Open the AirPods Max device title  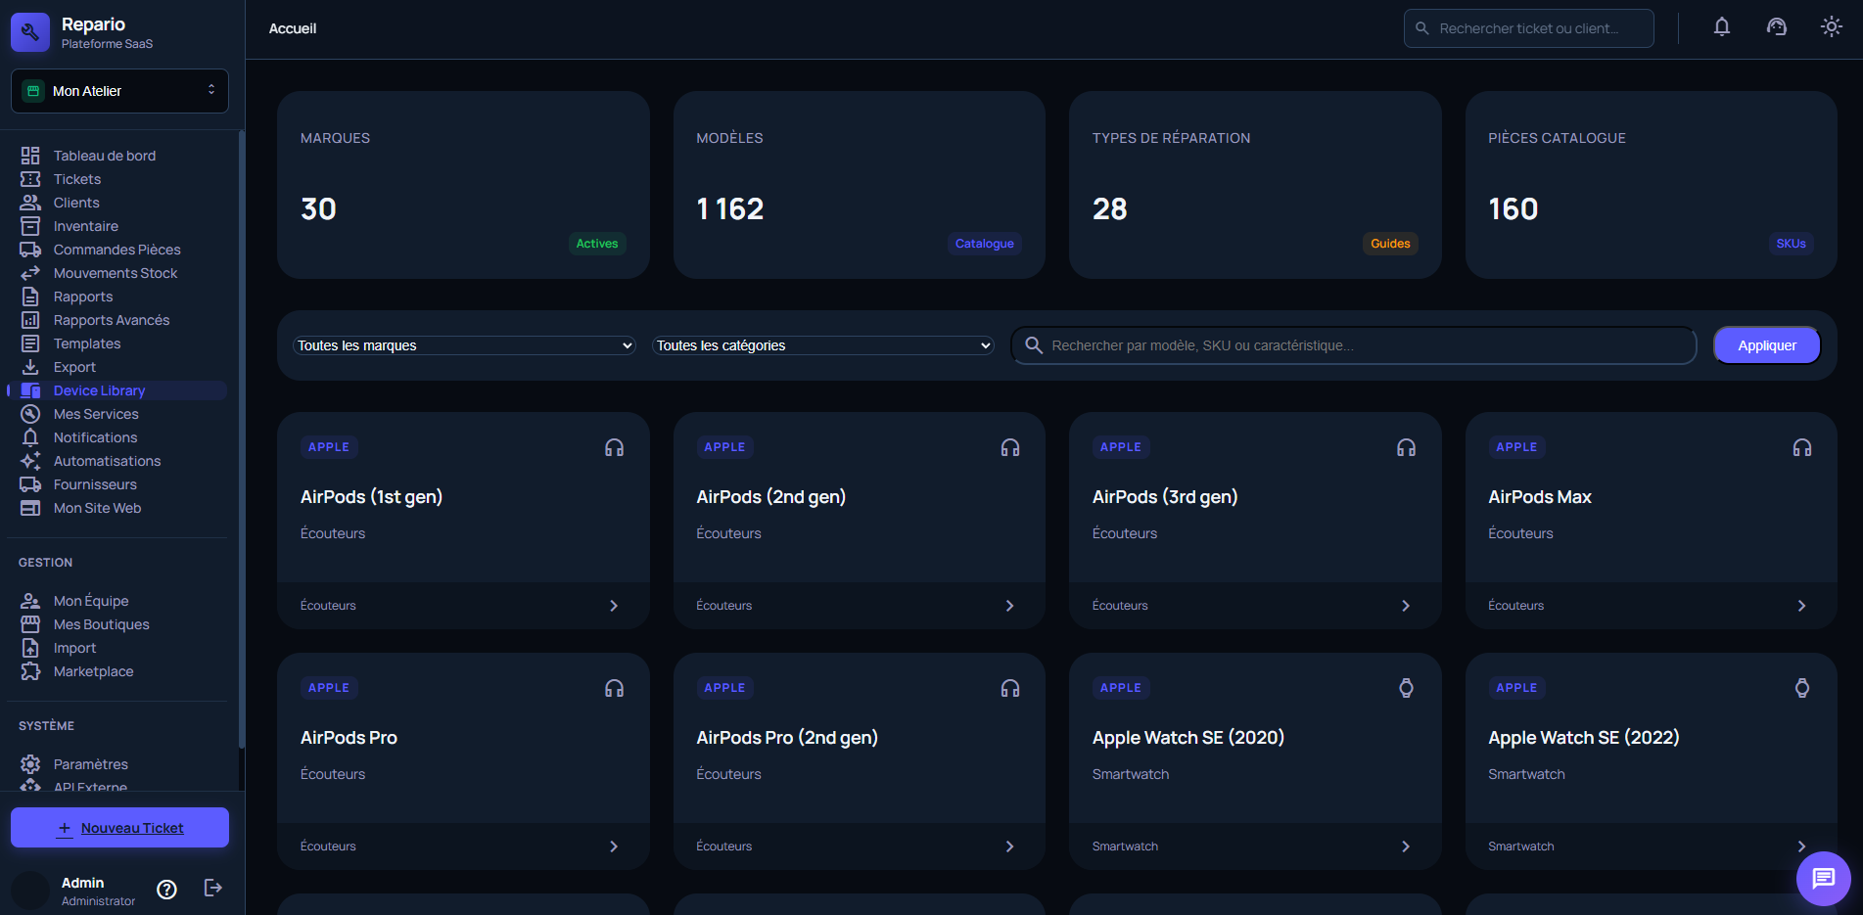(1540, 497)
